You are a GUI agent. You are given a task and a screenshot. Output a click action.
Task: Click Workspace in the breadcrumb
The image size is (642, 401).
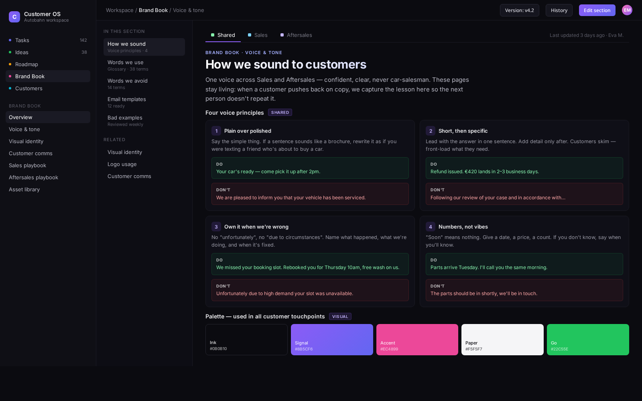click(120, 10)
